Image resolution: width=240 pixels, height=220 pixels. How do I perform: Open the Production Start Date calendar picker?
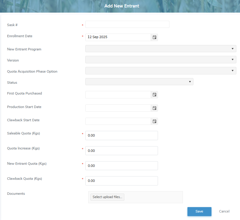tap(154, 108)
